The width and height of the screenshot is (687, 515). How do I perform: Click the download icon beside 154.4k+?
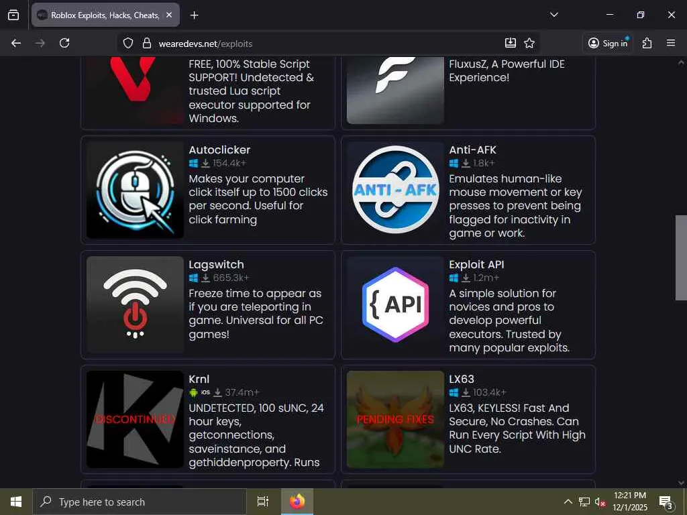point(205,164)
